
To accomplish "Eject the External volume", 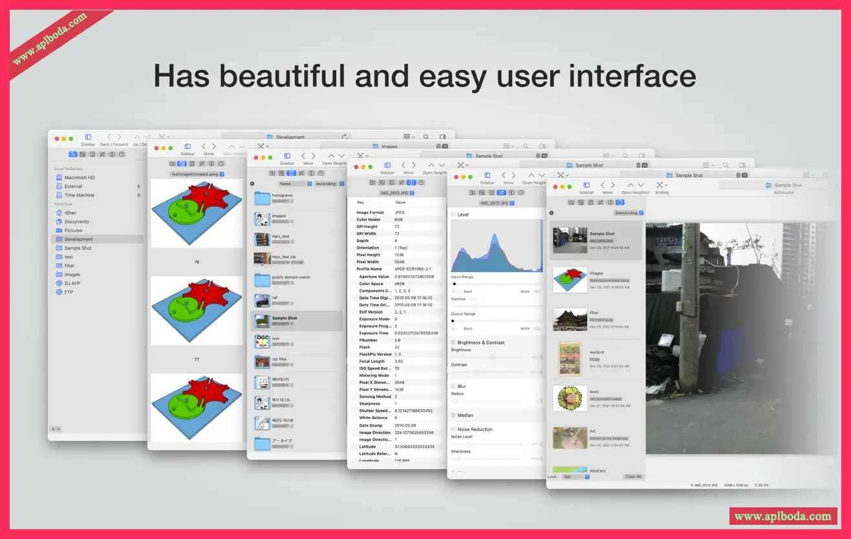I will (138, 186).
